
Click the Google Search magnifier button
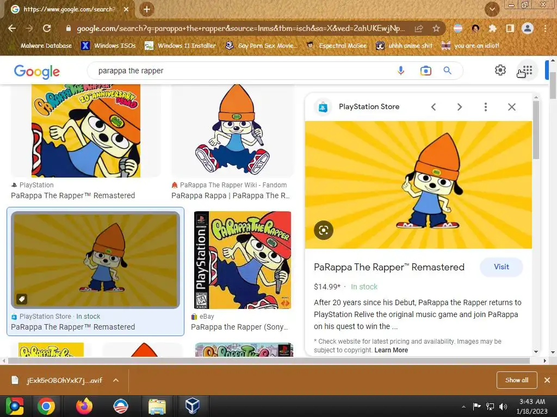point(447,71)
